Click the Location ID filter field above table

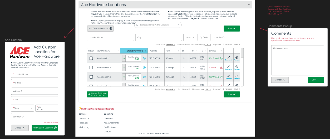226,37
